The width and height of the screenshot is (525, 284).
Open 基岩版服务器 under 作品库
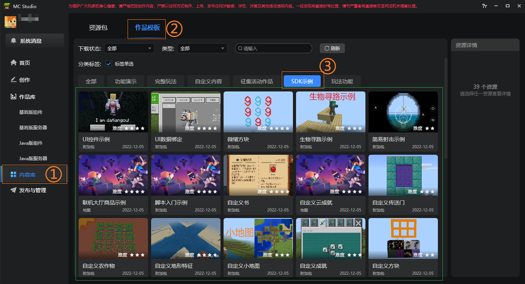(33, 128)
